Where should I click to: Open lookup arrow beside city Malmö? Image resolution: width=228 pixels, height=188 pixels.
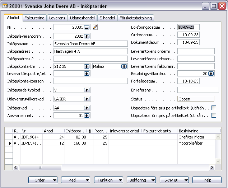124,66
